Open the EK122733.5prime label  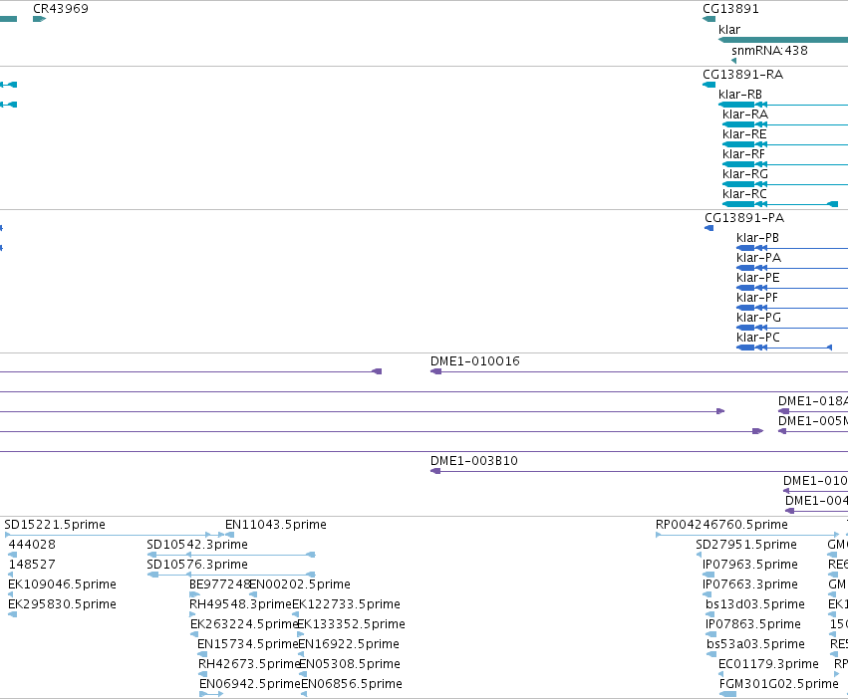coord(346,604)
